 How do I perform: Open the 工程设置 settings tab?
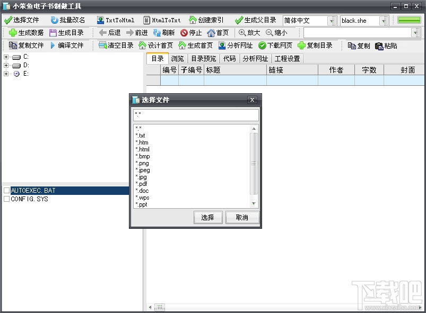286,59
